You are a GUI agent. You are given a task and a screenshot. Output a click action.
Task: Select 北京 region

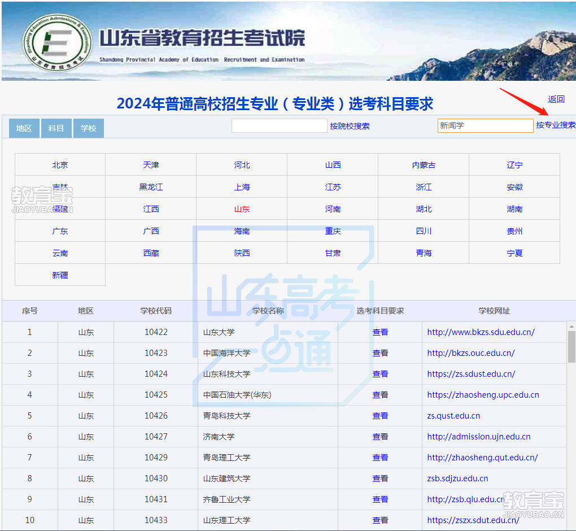(x=60, y=165)
